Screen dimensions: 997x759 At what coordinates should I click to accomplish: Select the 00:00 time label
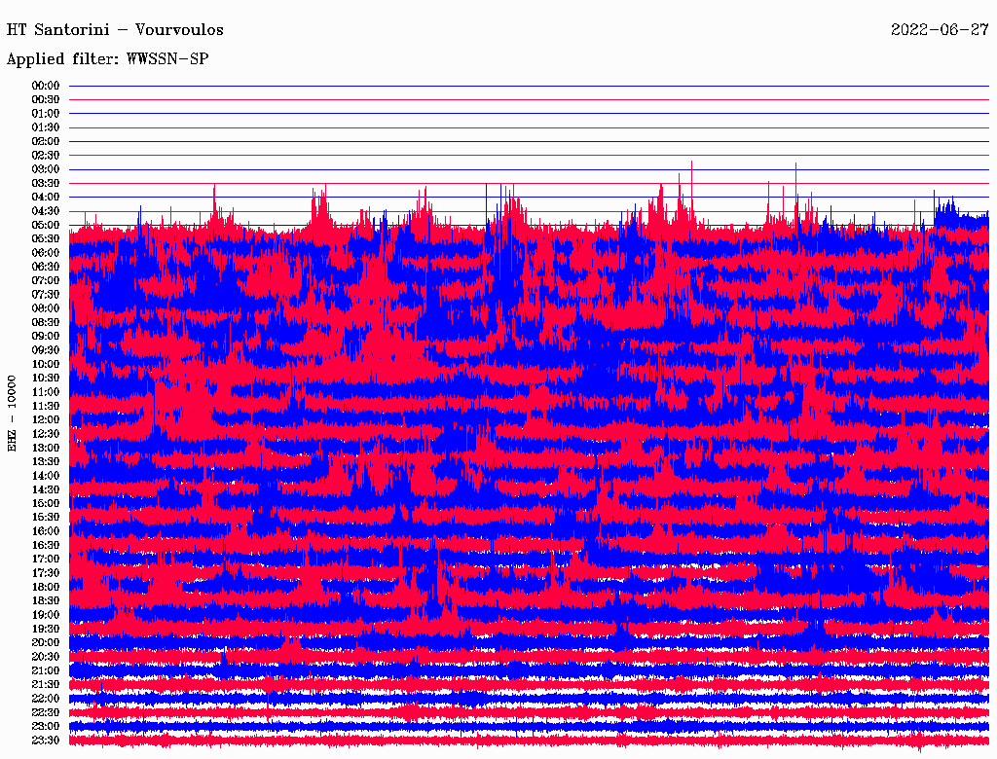pos(46,86)
